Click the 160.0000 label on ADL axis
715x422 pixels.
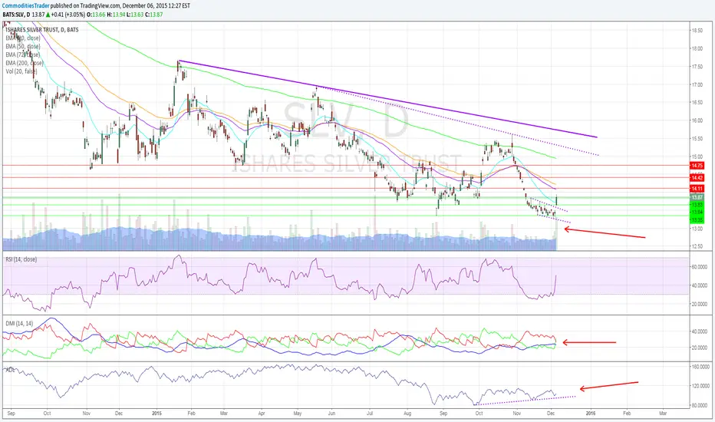(x=701, y=367)
